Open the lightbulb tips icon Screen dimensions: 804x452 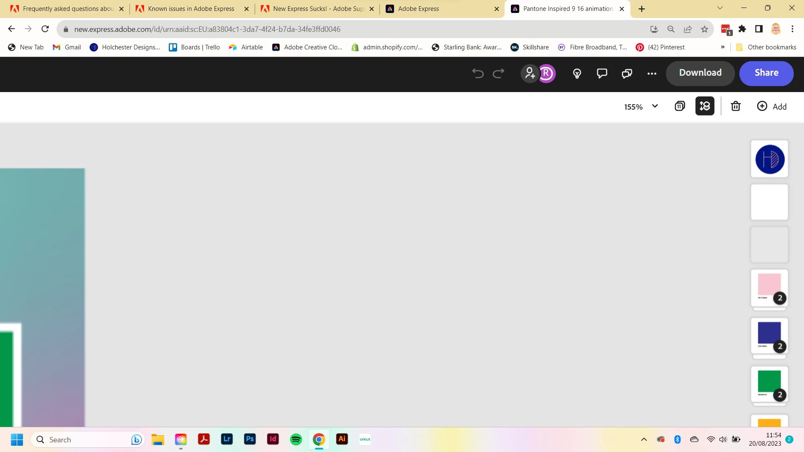(577, 74)
